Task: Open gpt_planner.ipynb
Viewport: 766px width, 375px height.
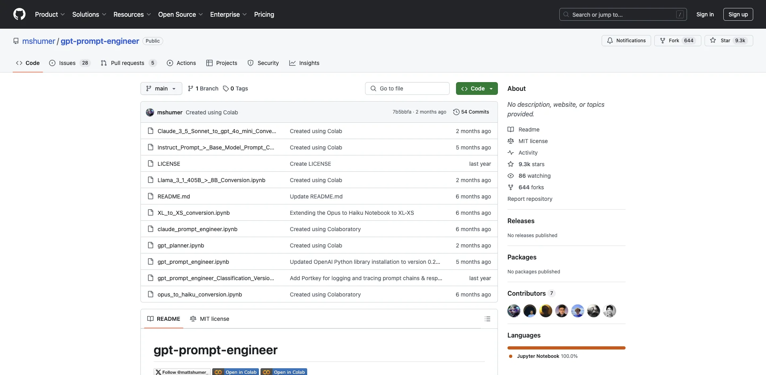Action: (x=181, y=245)
